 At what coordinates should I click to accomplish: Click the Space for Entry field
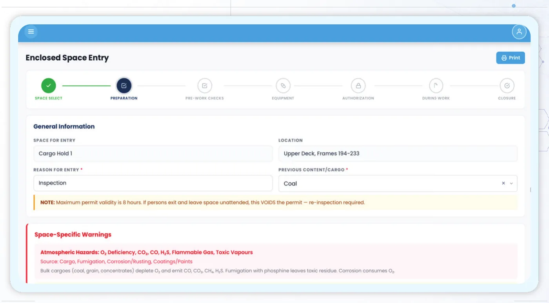coord(153,153)
